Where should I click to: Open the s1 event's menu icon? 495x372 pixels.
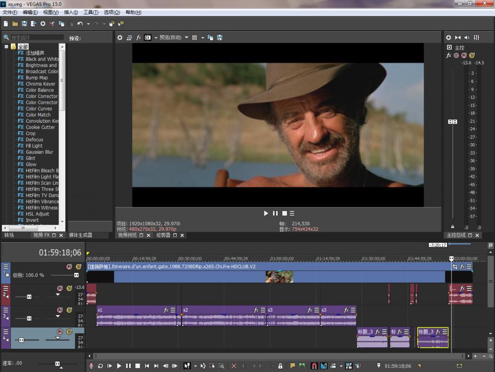point(173,310)
